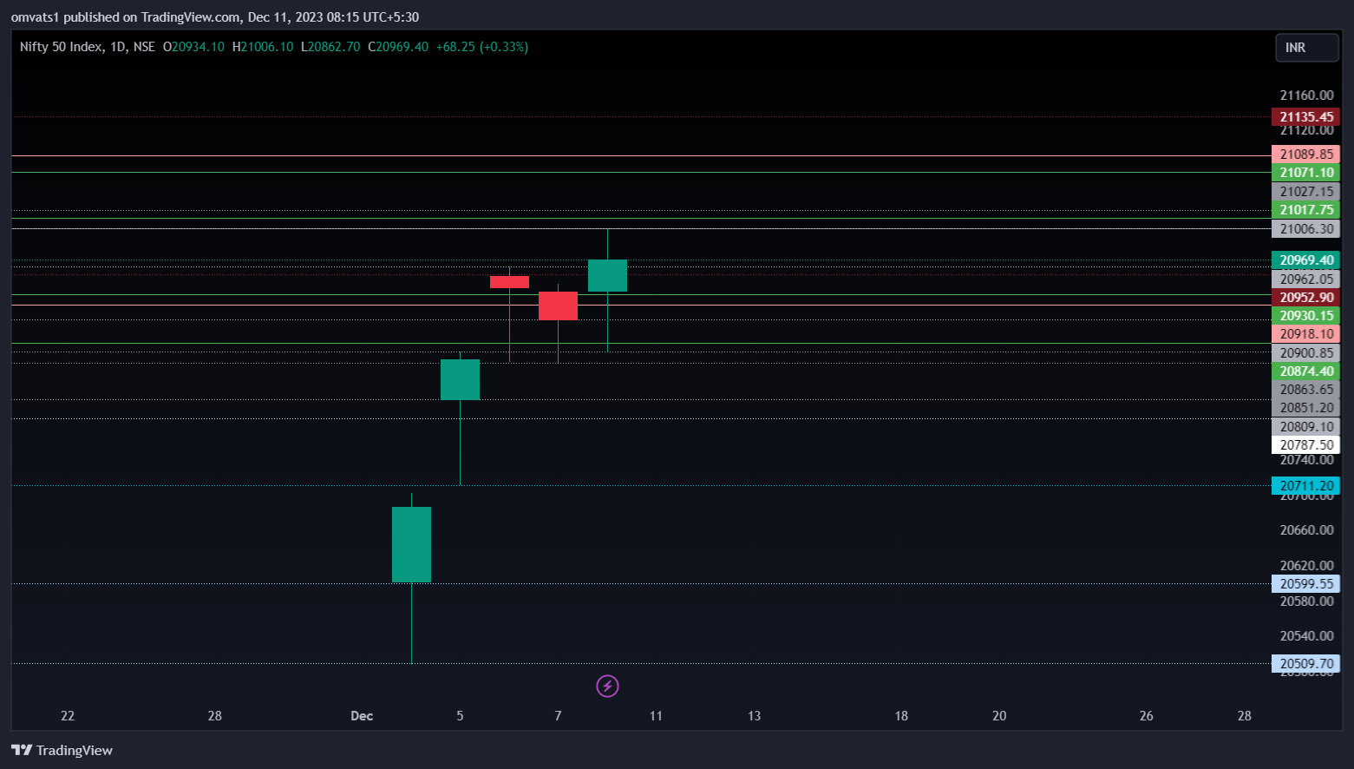1354x769 pixels.
Task: Select the 20900.85 price label
Action: [1305, 353]
